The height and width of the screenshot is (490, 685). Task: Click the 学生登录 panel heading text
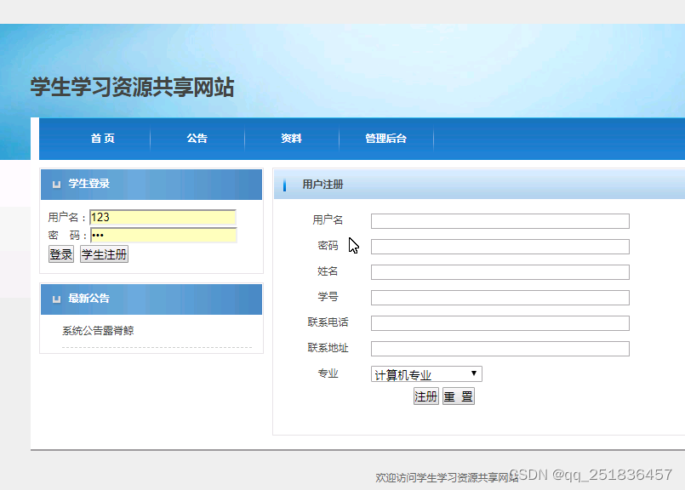pyautogui.click(x=88, y=184)
